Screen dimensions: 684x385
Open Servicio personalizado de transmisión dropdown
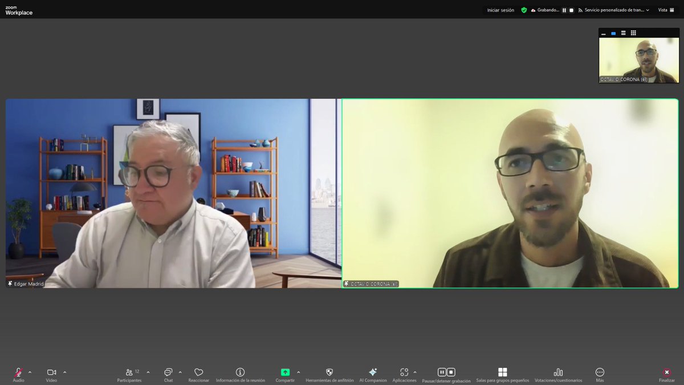[613, 10]
